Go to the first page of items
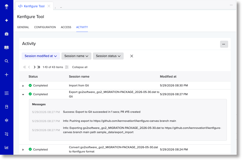 [x=24, y=67]
